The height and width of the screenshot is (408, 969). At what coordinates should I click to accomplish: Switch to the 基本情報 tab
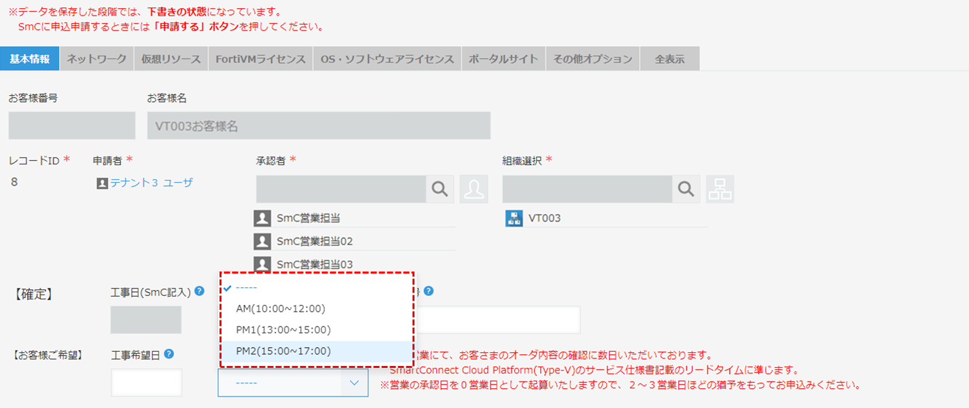[30, 59]
